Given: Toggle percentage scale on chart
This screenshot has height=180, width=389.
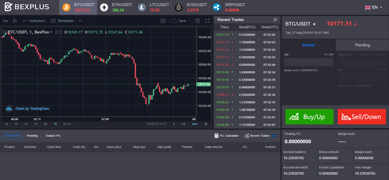Looking at the screenshot, I should (174, 124).
